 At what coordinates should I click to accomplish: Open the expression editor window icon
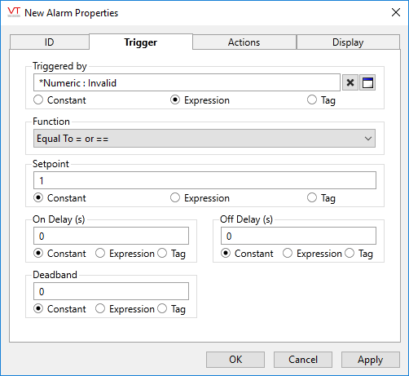pyautogui.click(x=367, y=82)
